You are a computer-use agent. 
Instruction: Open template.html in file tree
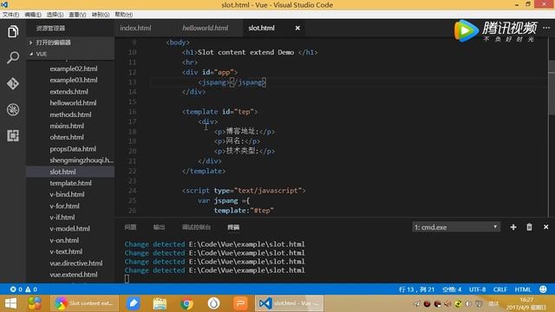(70, 183)
